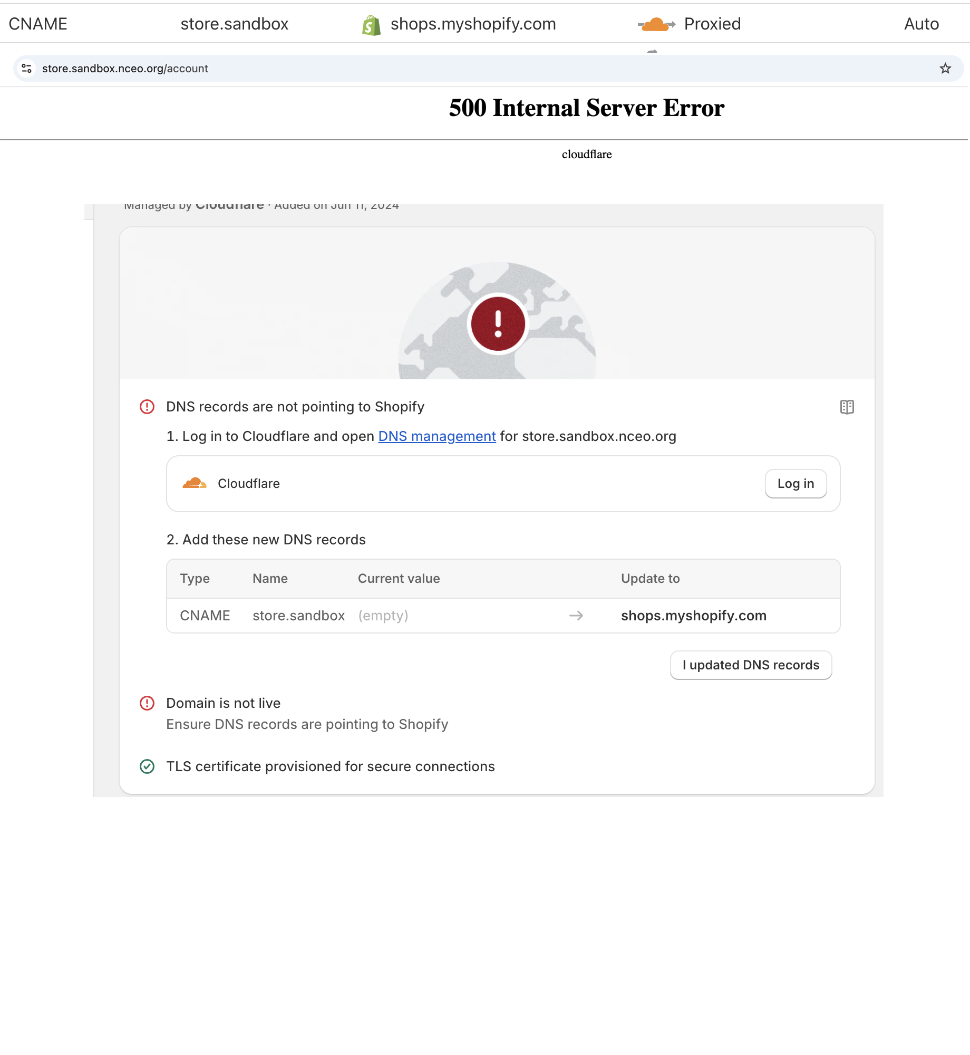Click the address bar URL store.sandbox.nceo.org/account
970x1055 pixels.
pyautogui.click(x=125, y=69)
